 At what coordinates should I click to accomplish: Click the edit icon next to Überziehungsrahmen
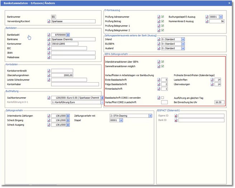coord(49,75)
